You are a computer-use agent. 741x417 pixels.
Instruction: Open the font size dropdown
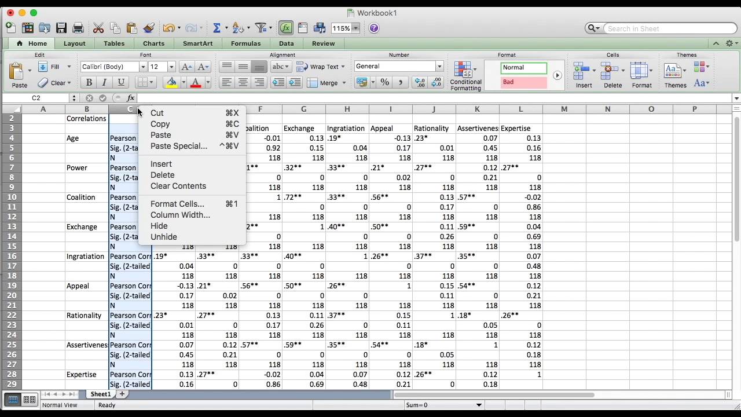(171, 67)
